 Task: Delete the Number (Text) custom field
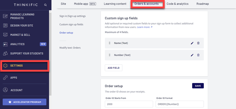click(x=198, y=55)
